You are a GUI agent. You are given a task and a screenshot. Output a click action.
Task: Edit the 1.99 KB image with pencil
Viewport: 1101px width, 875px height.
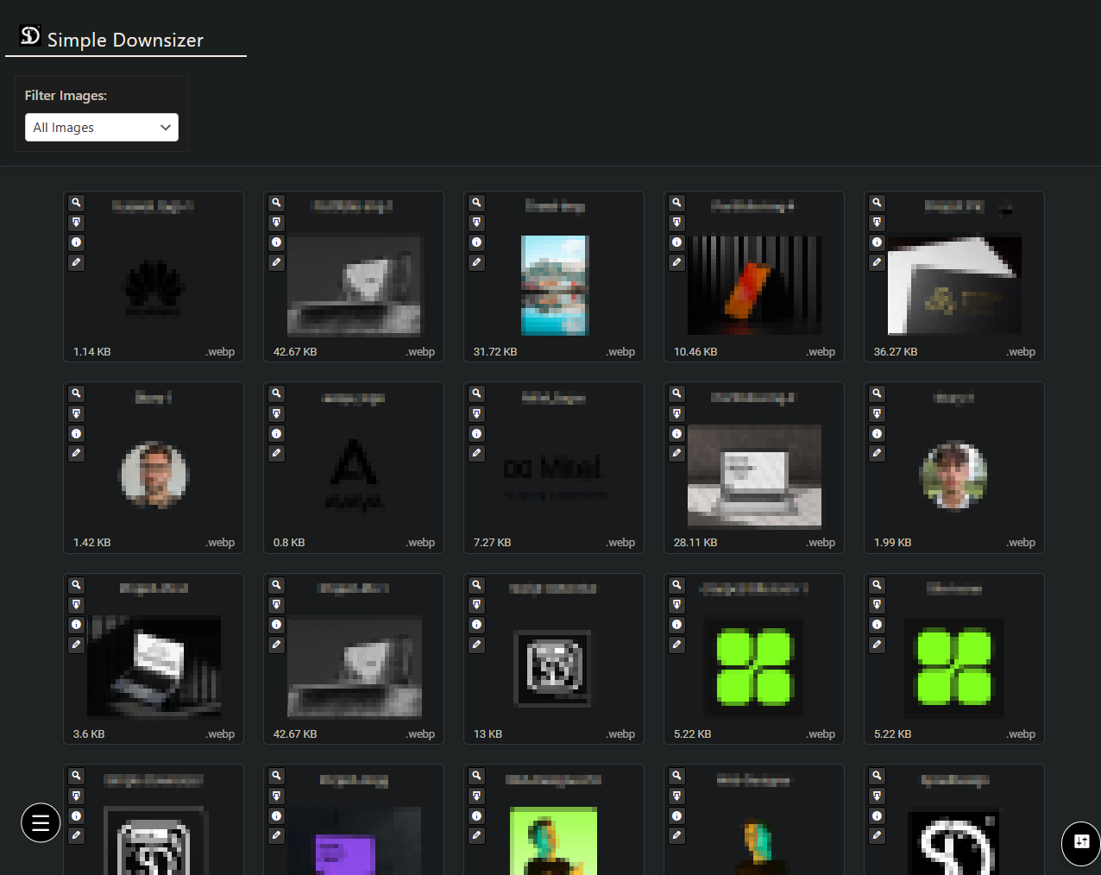878,453
